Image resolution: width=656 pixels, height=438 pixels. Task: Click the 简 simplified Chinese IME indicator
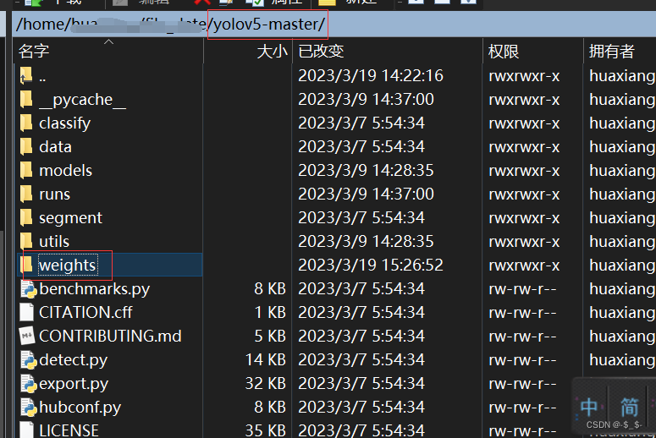629,407
